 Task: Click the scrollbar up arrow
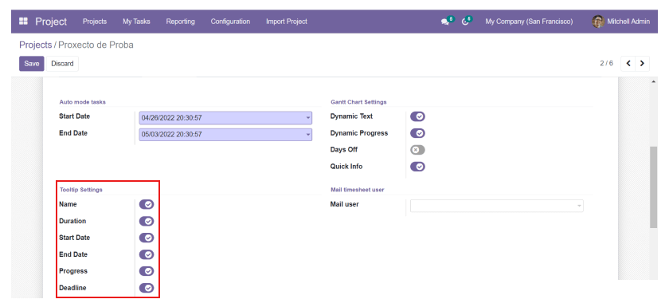[x=653, y=82]
